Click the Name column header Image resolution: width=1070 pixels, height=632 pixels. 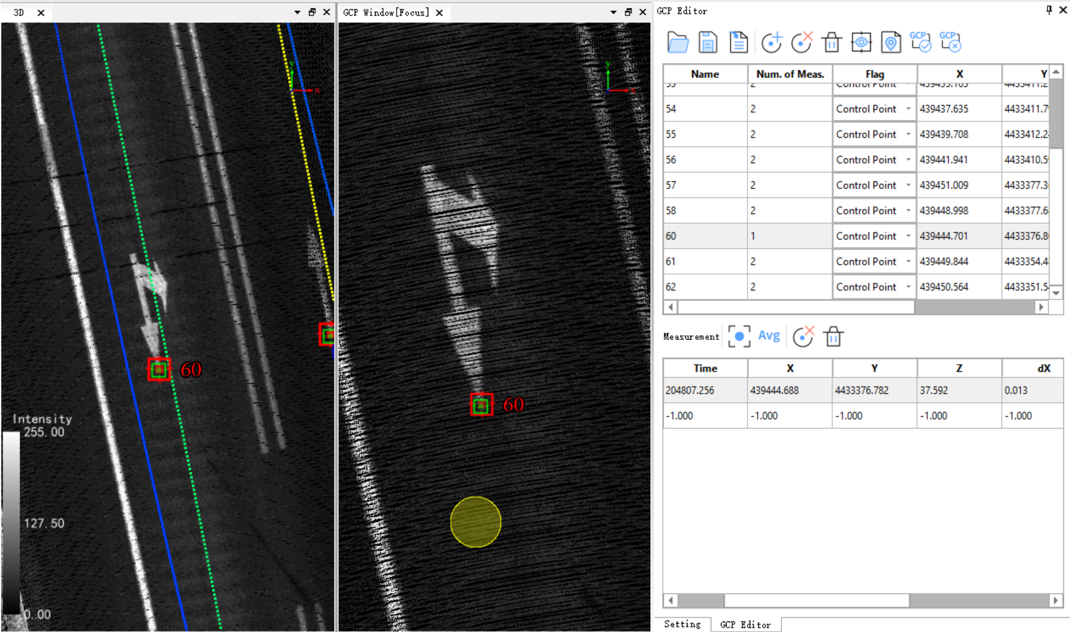tap(705, 74)
